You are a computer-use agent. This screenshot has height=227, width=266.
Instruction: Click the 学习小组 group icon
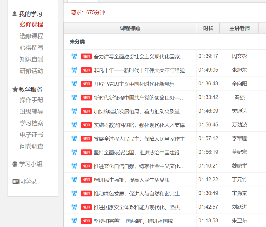click(15, 164)
